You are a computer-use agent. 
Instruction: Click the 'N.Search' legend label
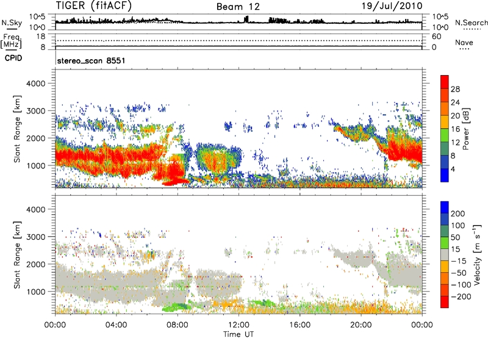(x=471, y=23)
